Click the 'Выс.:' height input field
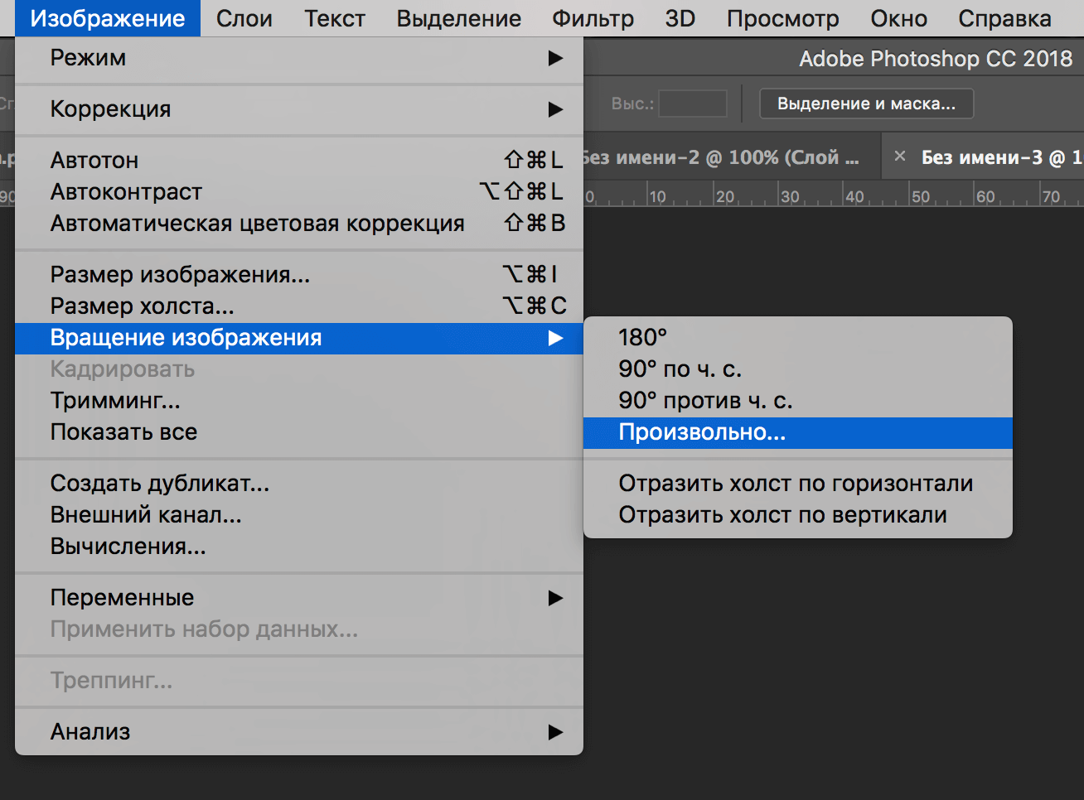This screenshot has height=800, width=1084. [x=693, y=104]
